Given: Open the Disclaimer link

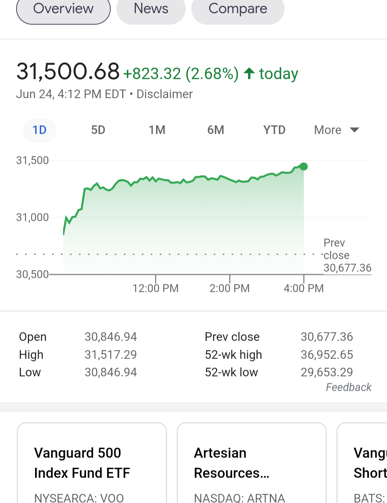Looking at the screenshot, I should pos(164,94).
